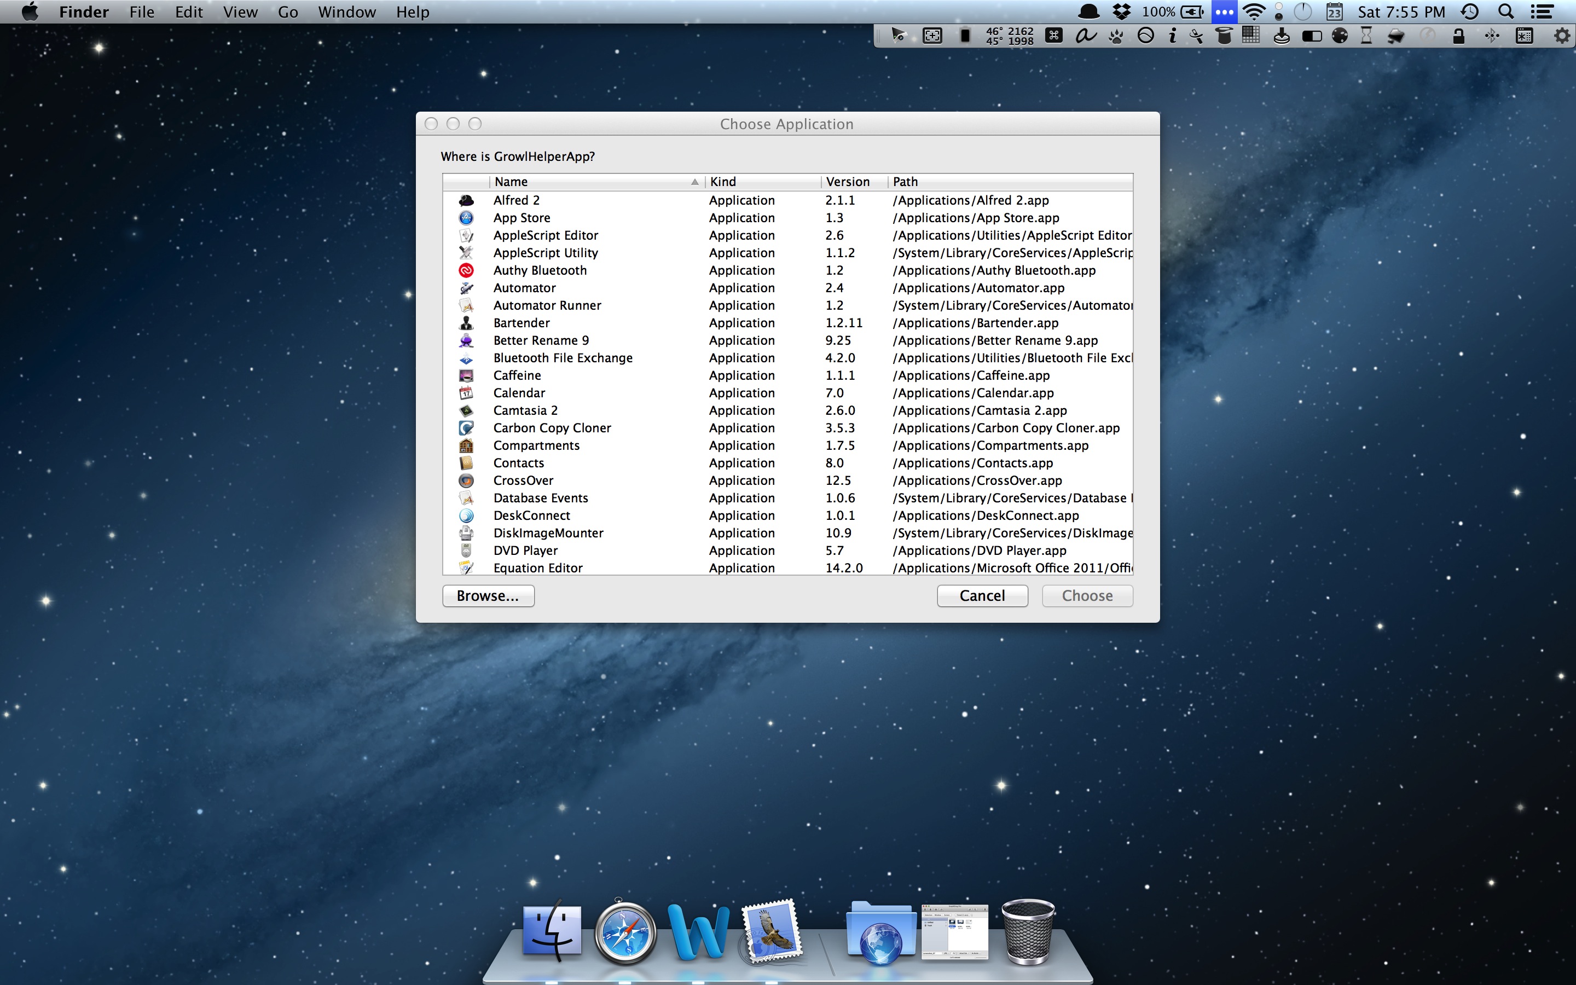Open the File menu

pyautogui.click(x=142, y=11)
